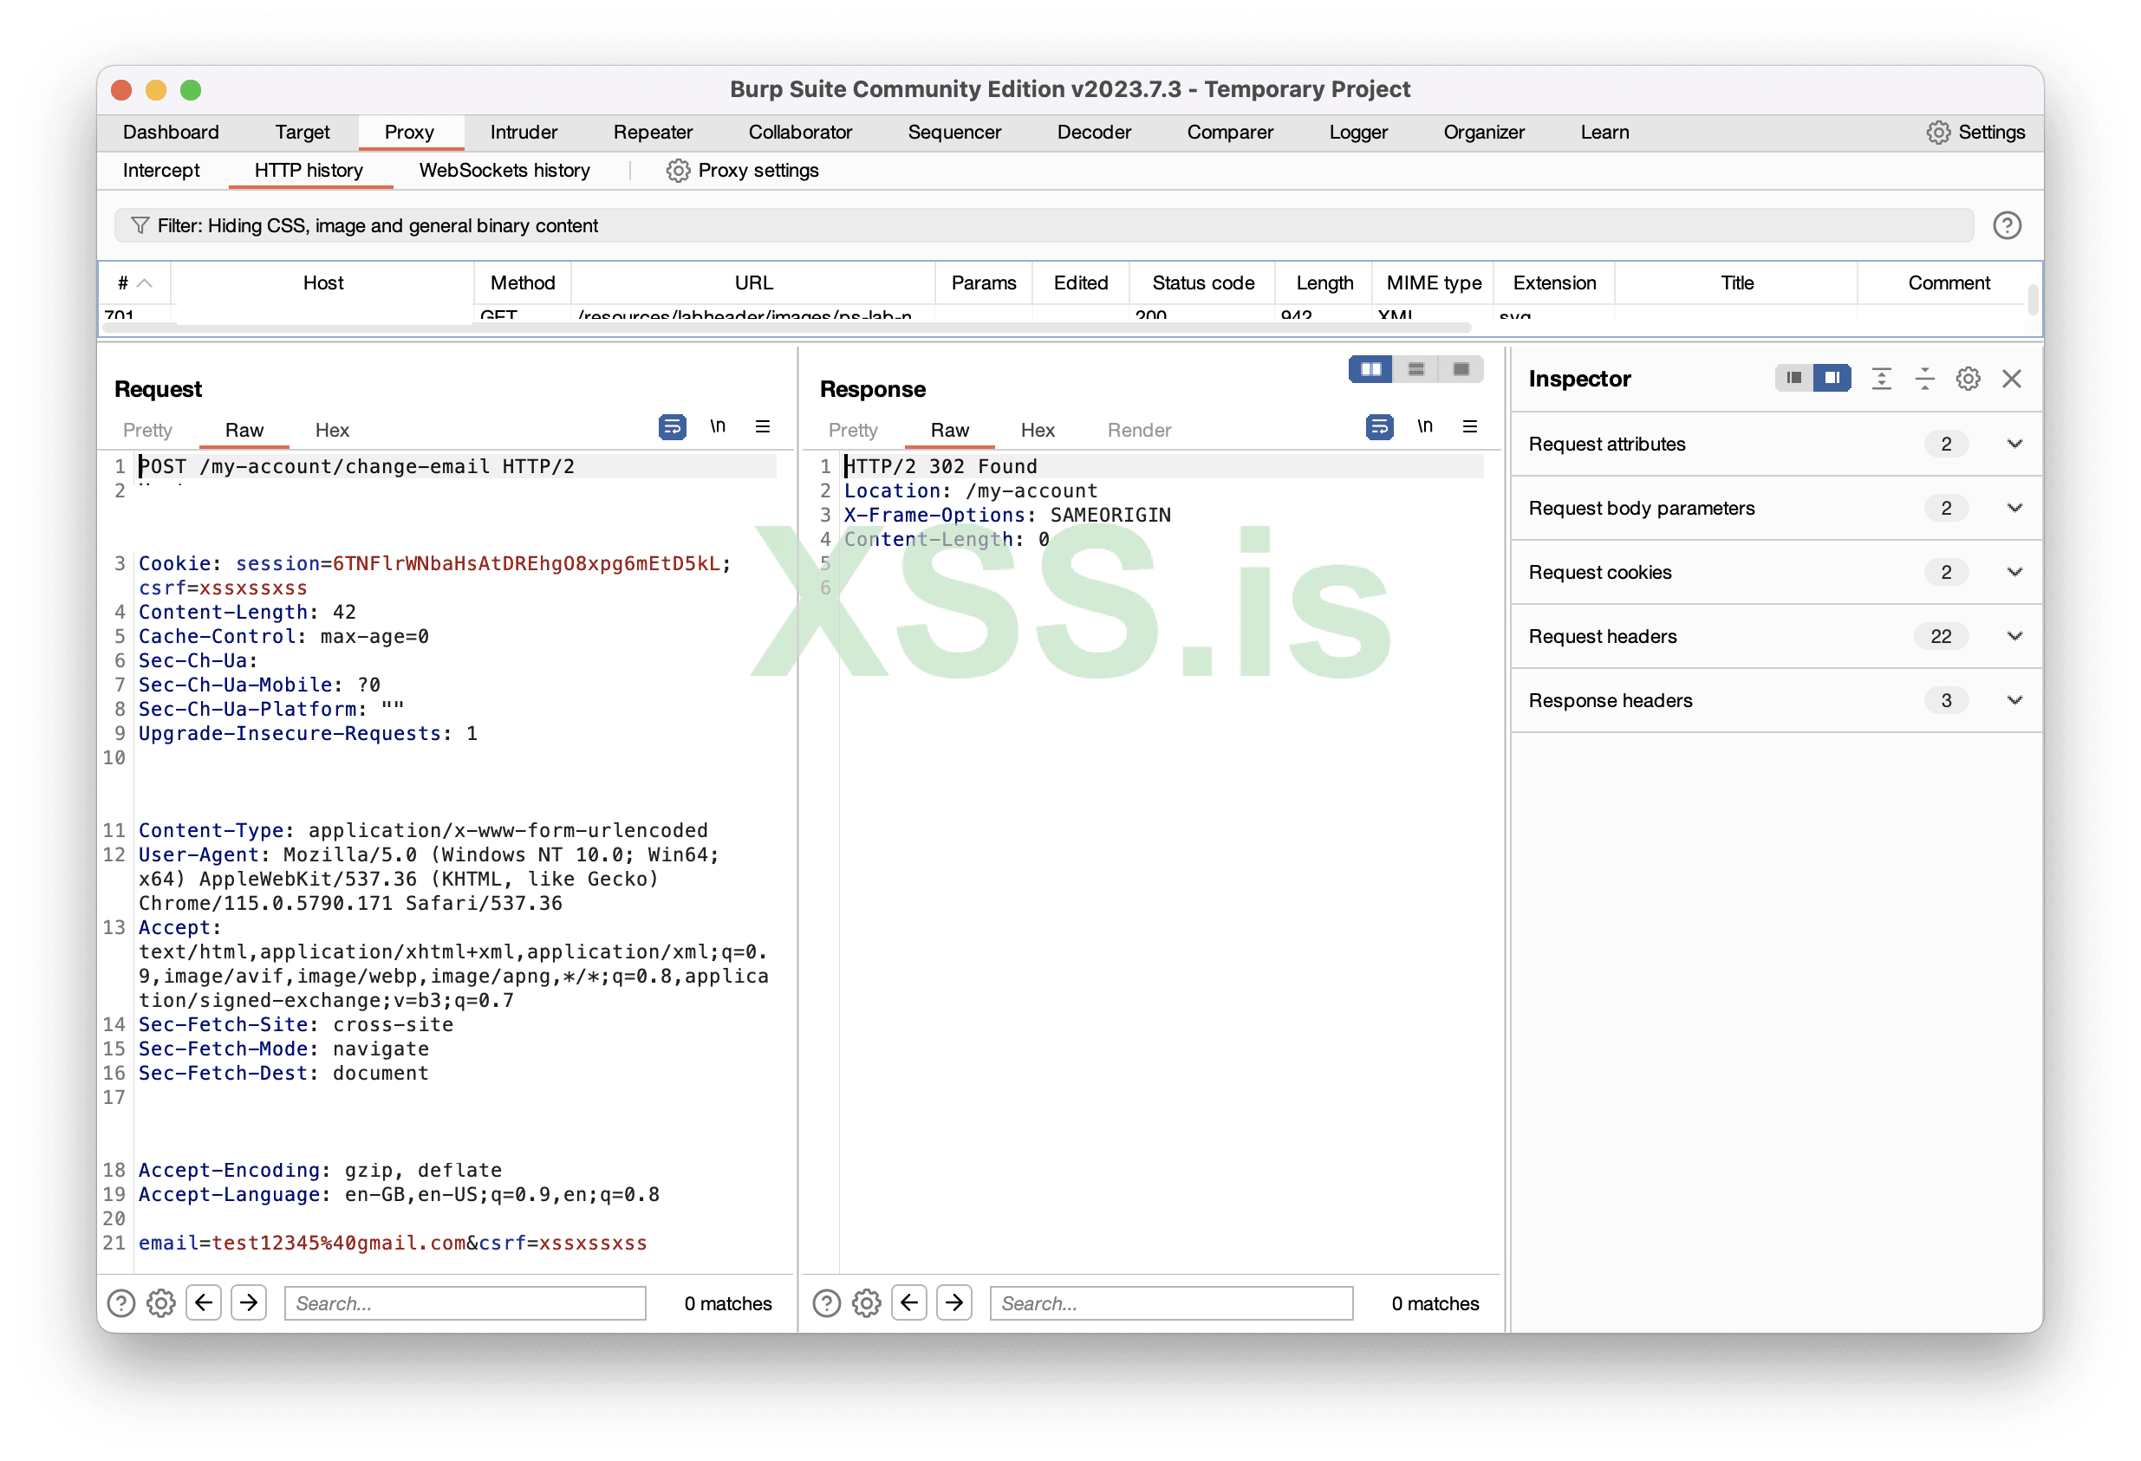Image resolution: width=2141 pixels, height=1461 pixels.
Task: Open the Repeater tab
Action: point(652,133)
